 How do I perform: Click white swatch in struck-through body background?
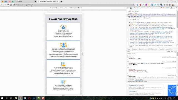coord(137,63)
